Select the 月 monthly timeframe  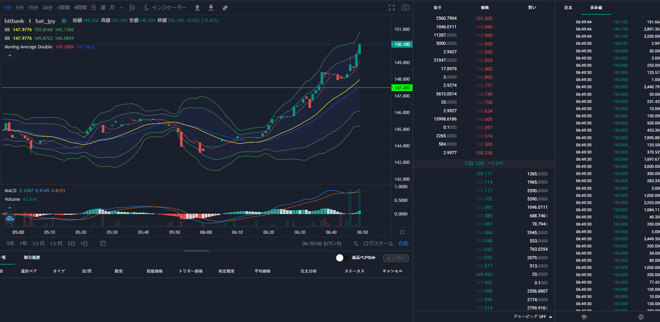112,8
